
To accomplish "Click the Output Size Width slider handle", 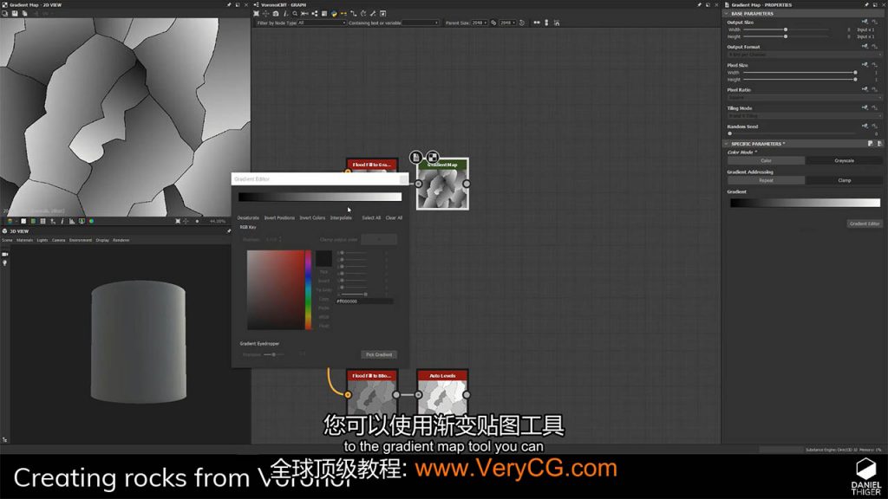I will [786, 29].
